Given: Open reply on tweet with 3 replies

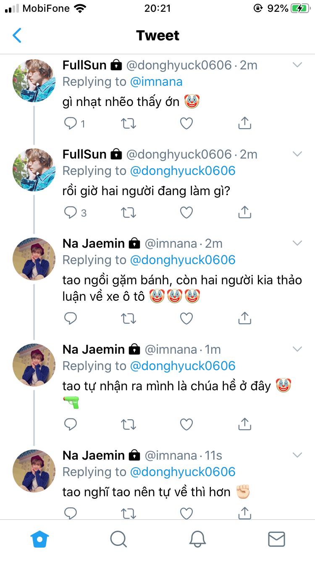Looking at the screenshot, I should pos(71,213).
